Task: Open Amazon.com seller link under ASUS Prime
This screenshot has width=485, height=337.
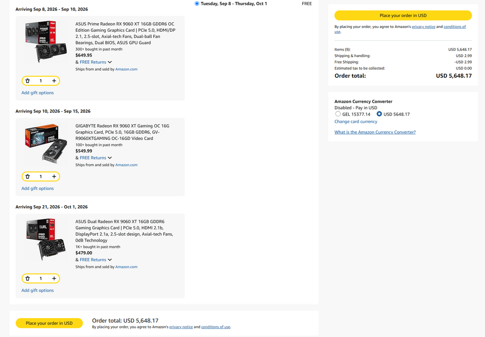Action: 126,69
